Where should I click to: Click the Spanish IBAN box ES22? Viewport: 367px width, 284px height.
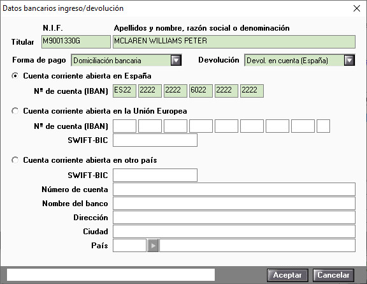[x=124, y=91]
